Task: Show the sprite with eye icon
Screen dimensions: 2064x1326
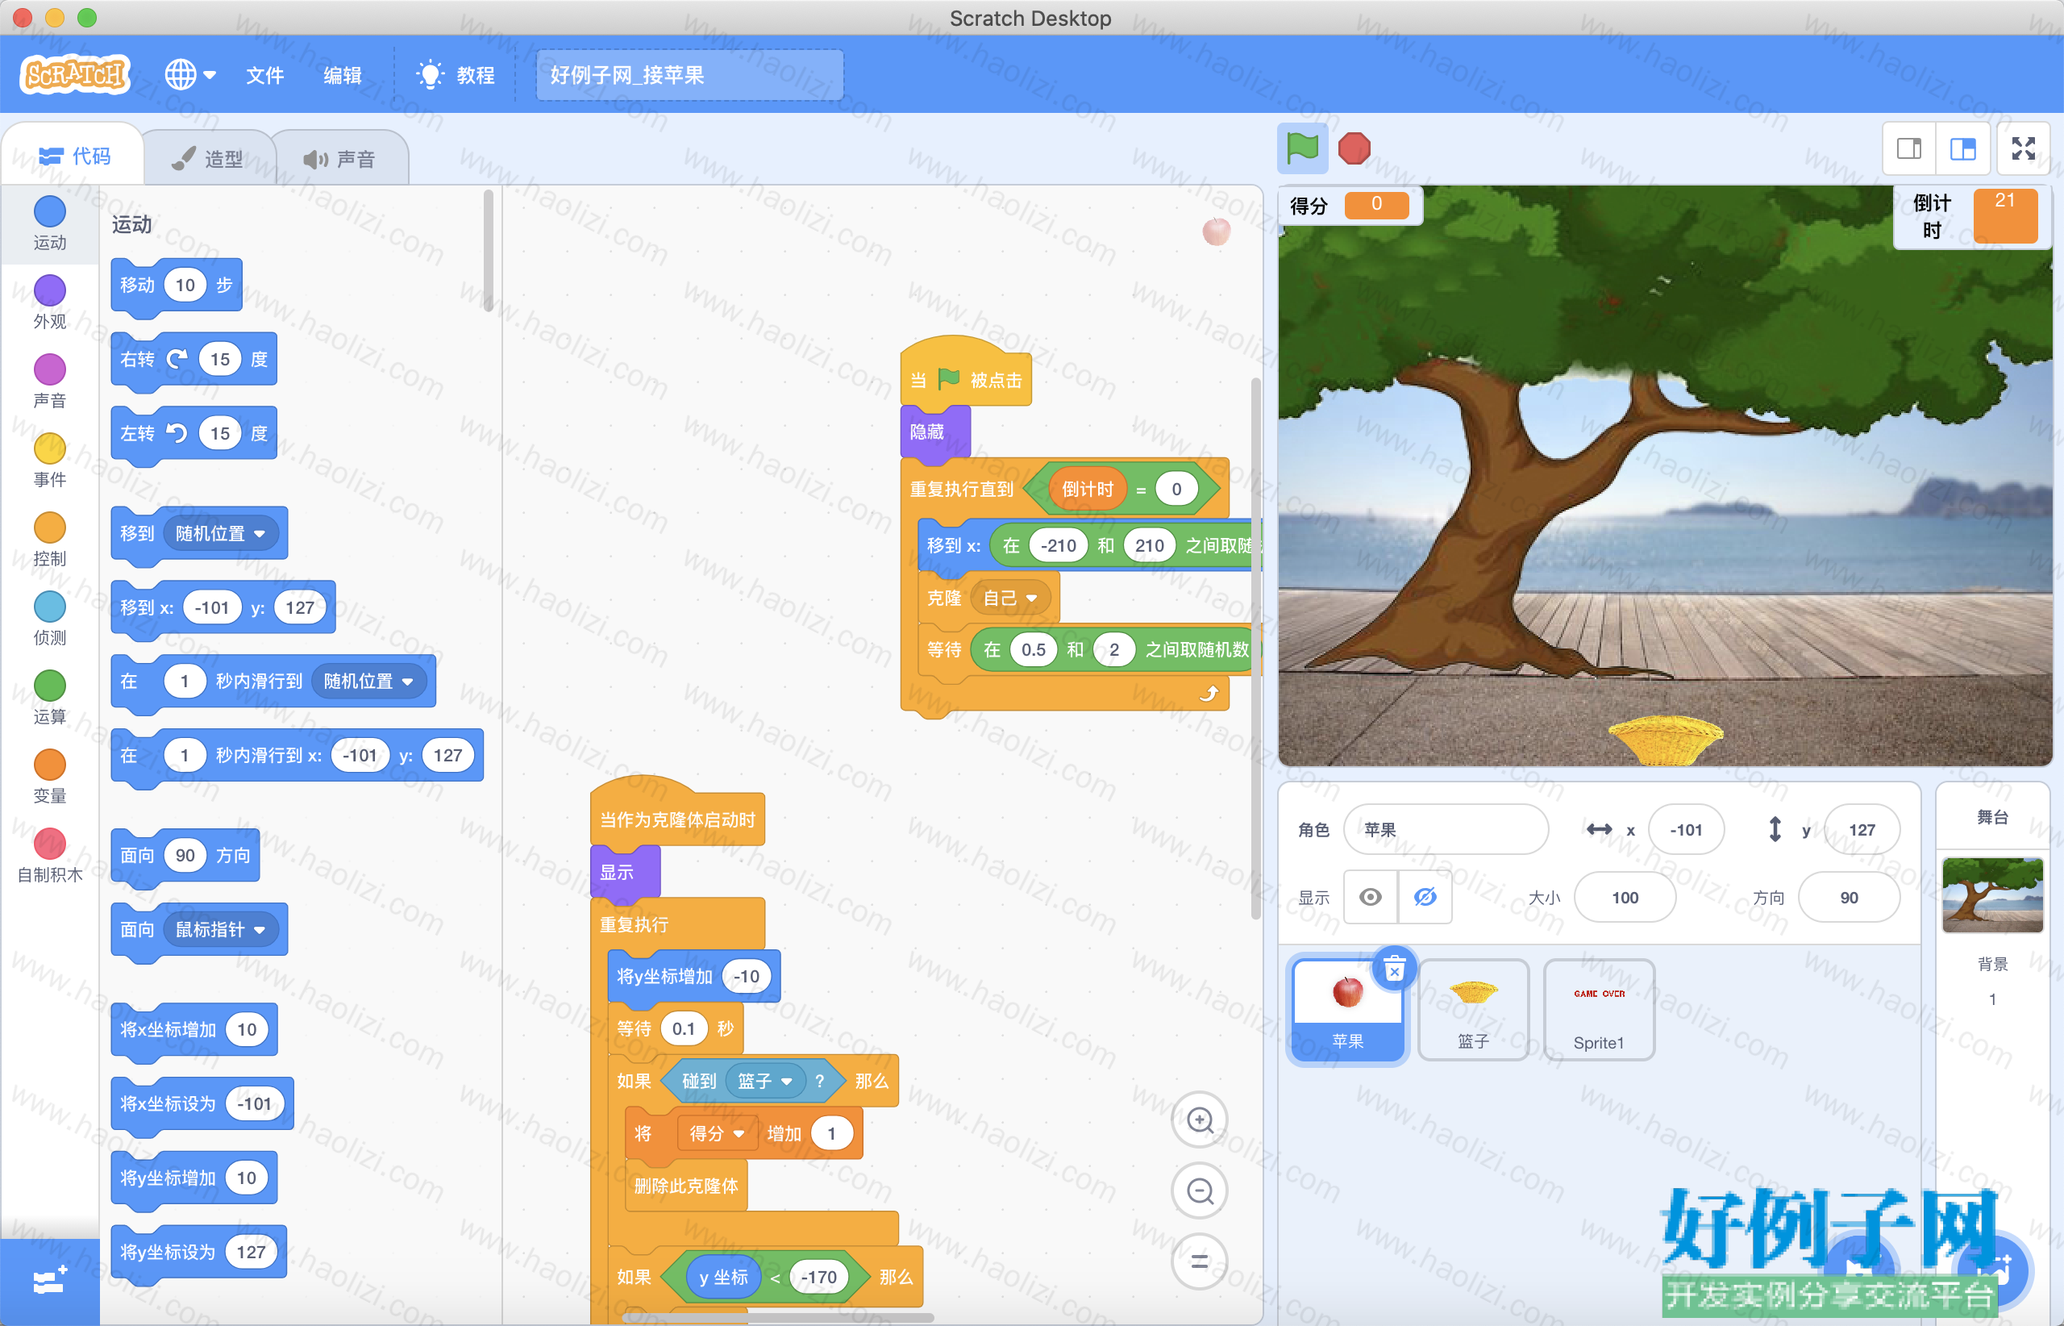Action: pos(1371,897)
